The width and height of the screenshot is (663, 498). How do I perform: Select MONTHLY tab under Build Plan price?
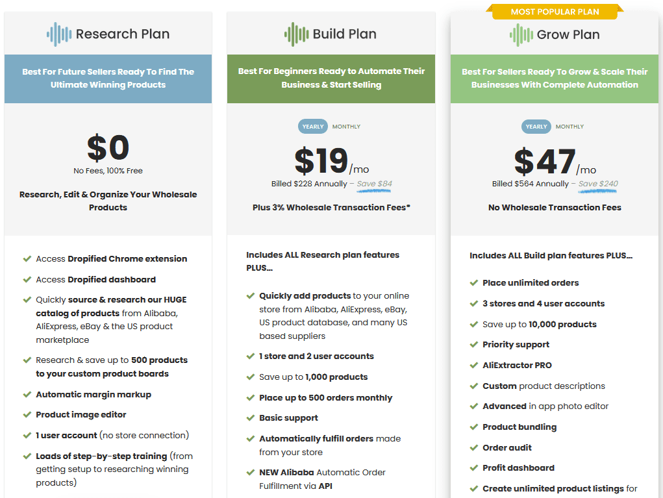pos(346,127)
